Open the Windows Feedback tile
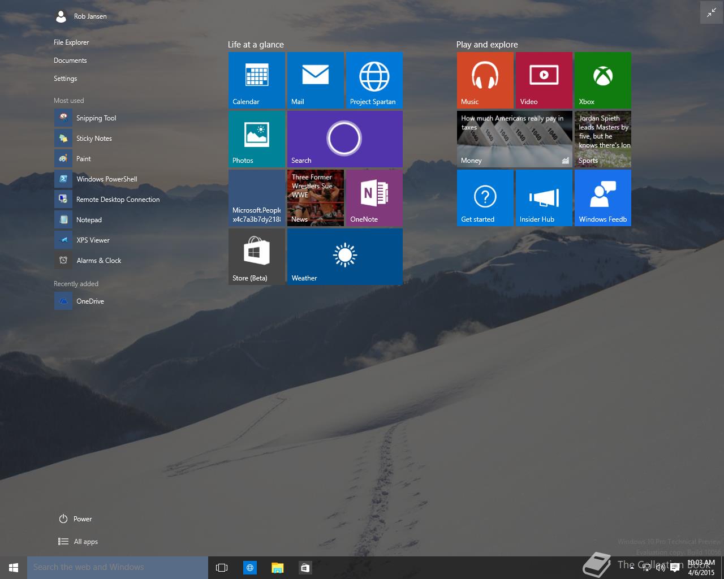The height and width of the screenshot is (579, 724). pos(603,198)
